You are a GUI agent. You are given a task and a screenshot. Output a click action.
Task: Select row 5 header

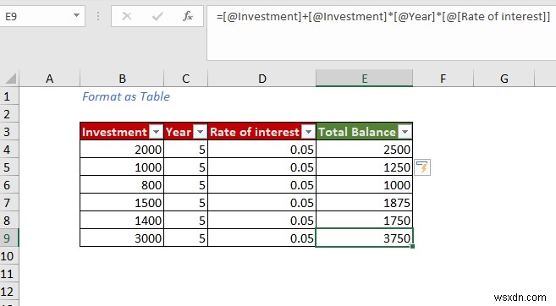tap(9, 167)
